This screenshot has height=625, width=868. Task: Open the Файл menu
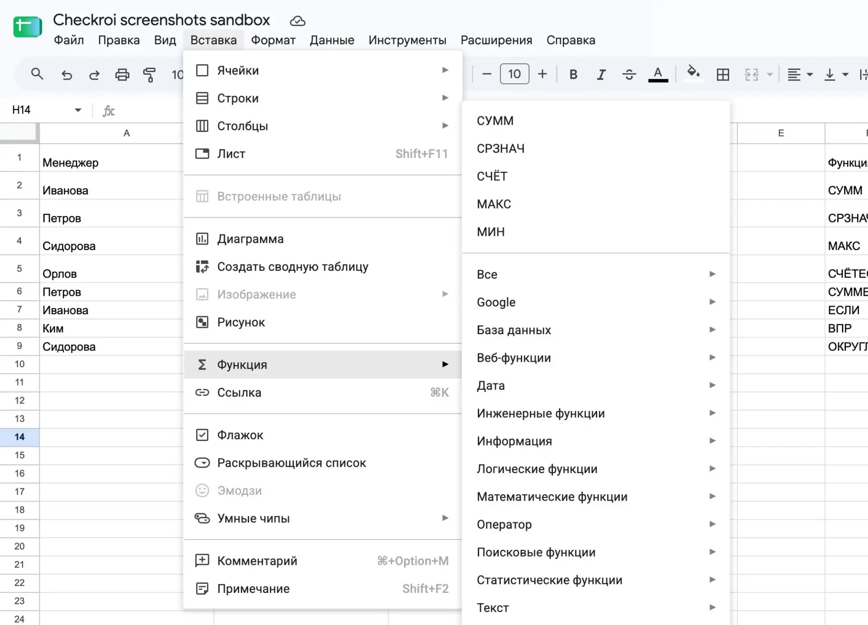[x=69, y=40]
